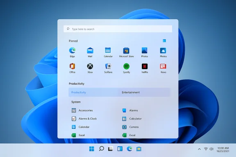Open the pinned app with cloud icon
236x157 pixels.
[163, 52]
